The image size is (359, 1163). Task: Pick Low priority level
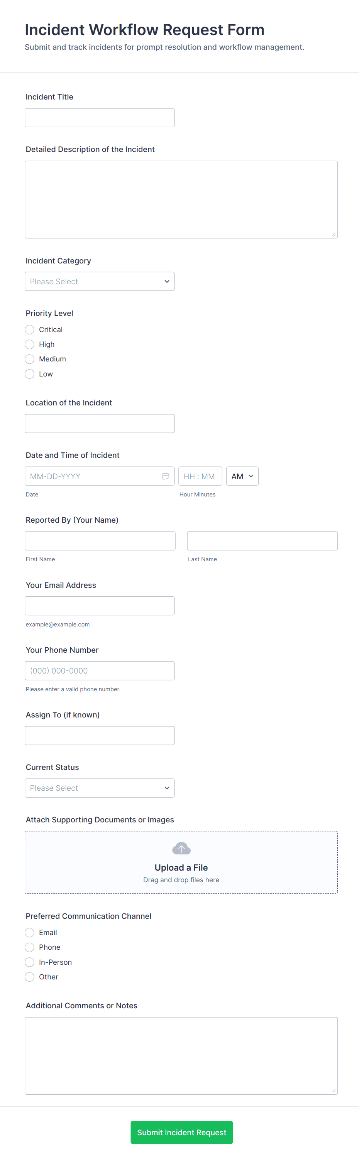click(x=30, y=374)
